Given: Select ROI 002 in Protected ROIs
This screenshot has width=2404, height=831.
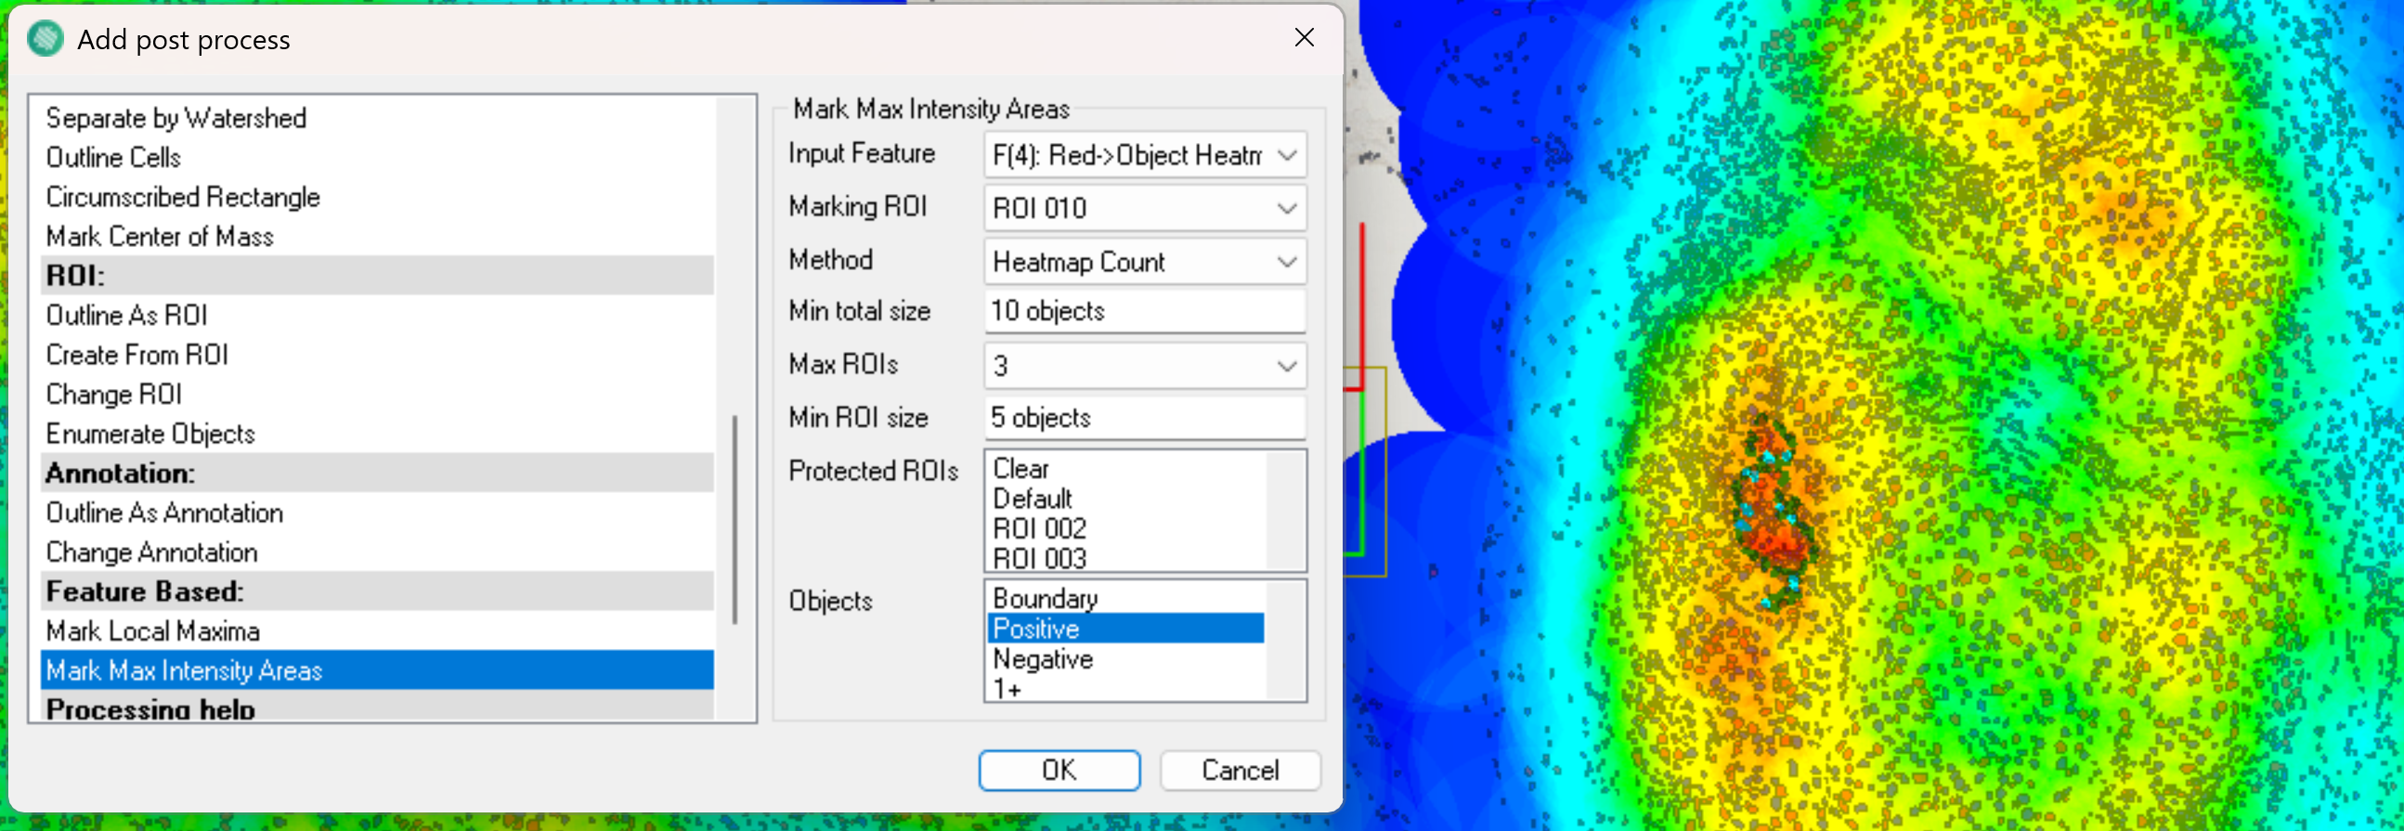Looking at the screenshot, I should 1126,529.
